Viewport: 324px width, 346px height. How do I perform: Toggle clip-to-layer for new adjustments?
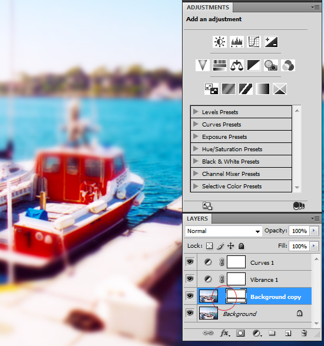click(299, 206)
